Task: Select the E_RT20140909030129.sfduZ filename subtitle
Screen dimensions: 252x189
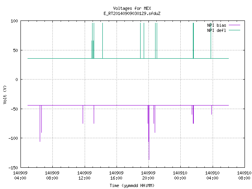Action: (132, 13)
